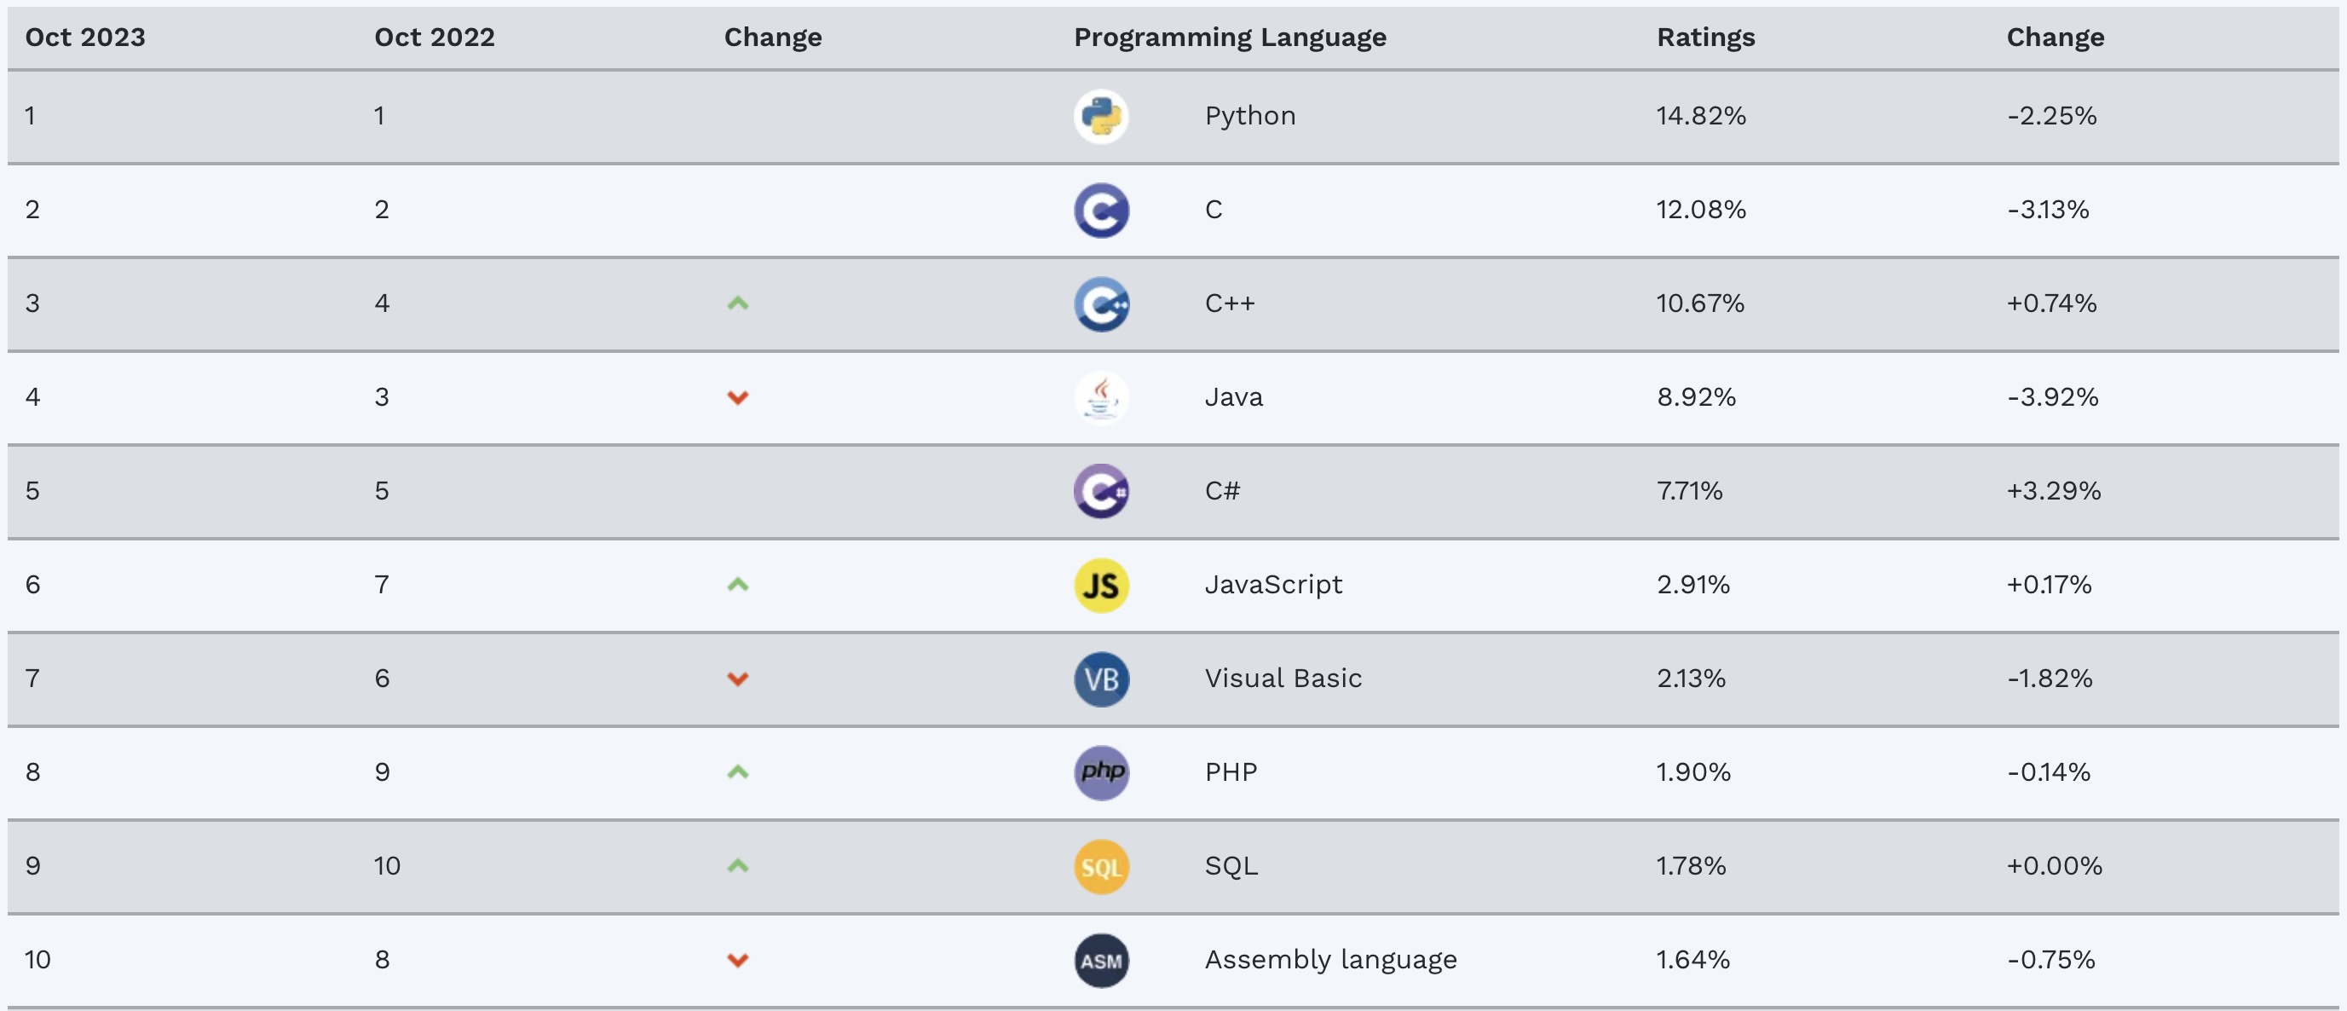2347x1011 pixels.
Task: Click the C# logo icon
Action: pyautogui.click(x=1100, y=492)
